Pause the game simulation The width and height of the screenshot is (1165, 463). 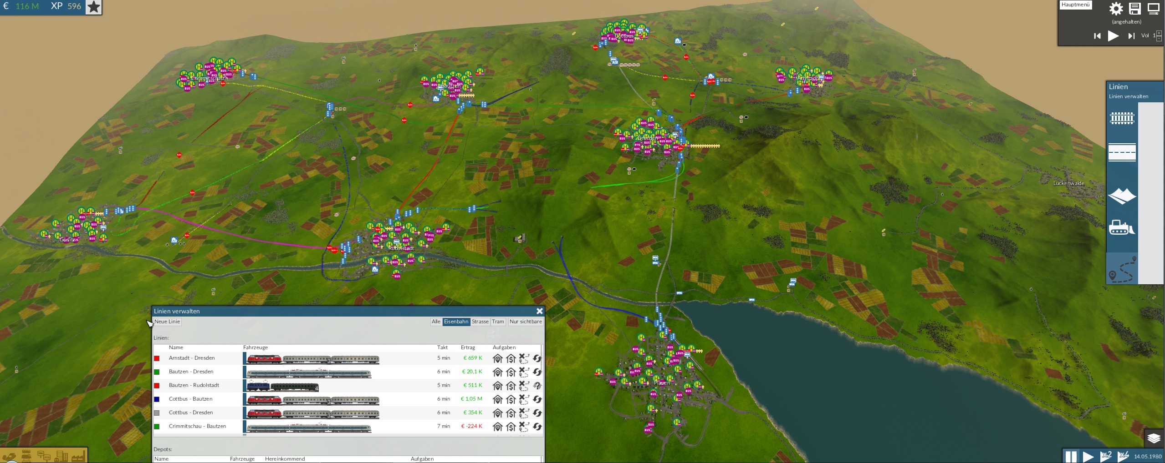click(x=1071, y=456)
